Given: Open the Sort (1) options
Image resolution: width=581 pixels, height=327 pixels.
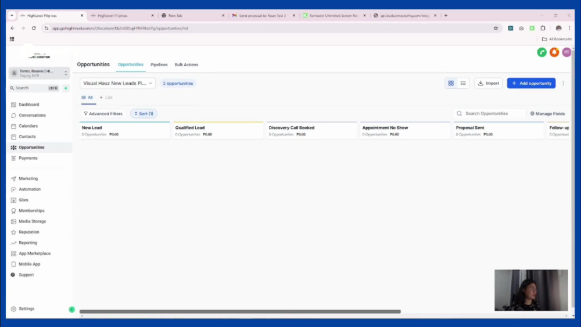Looking at the screenshot, I should click(144, 114).
